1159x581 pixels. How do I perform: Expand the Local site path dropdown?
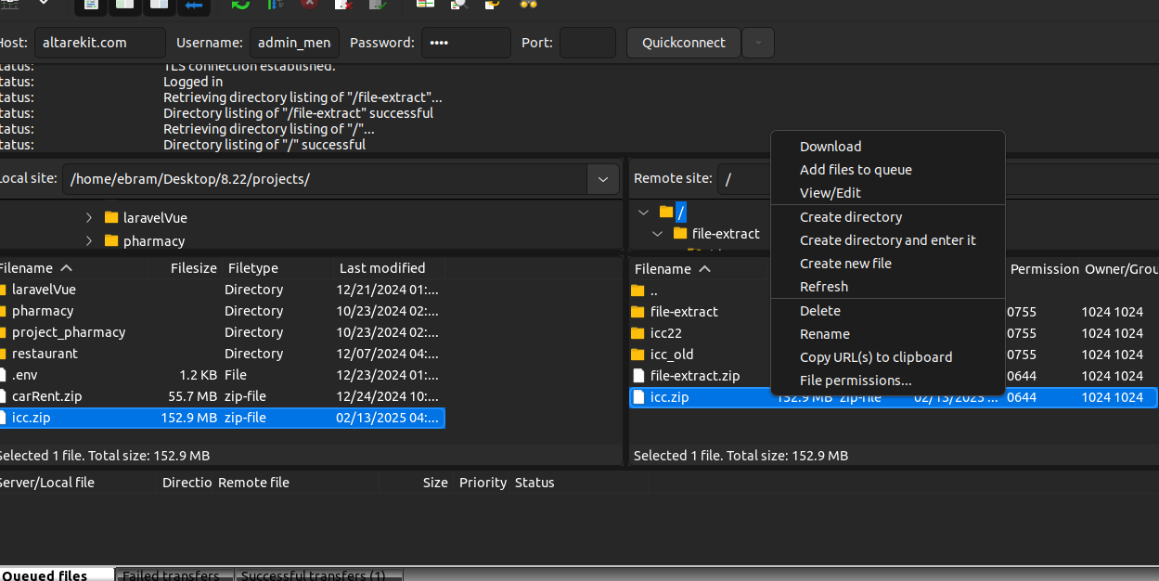[x=602, y=179]
